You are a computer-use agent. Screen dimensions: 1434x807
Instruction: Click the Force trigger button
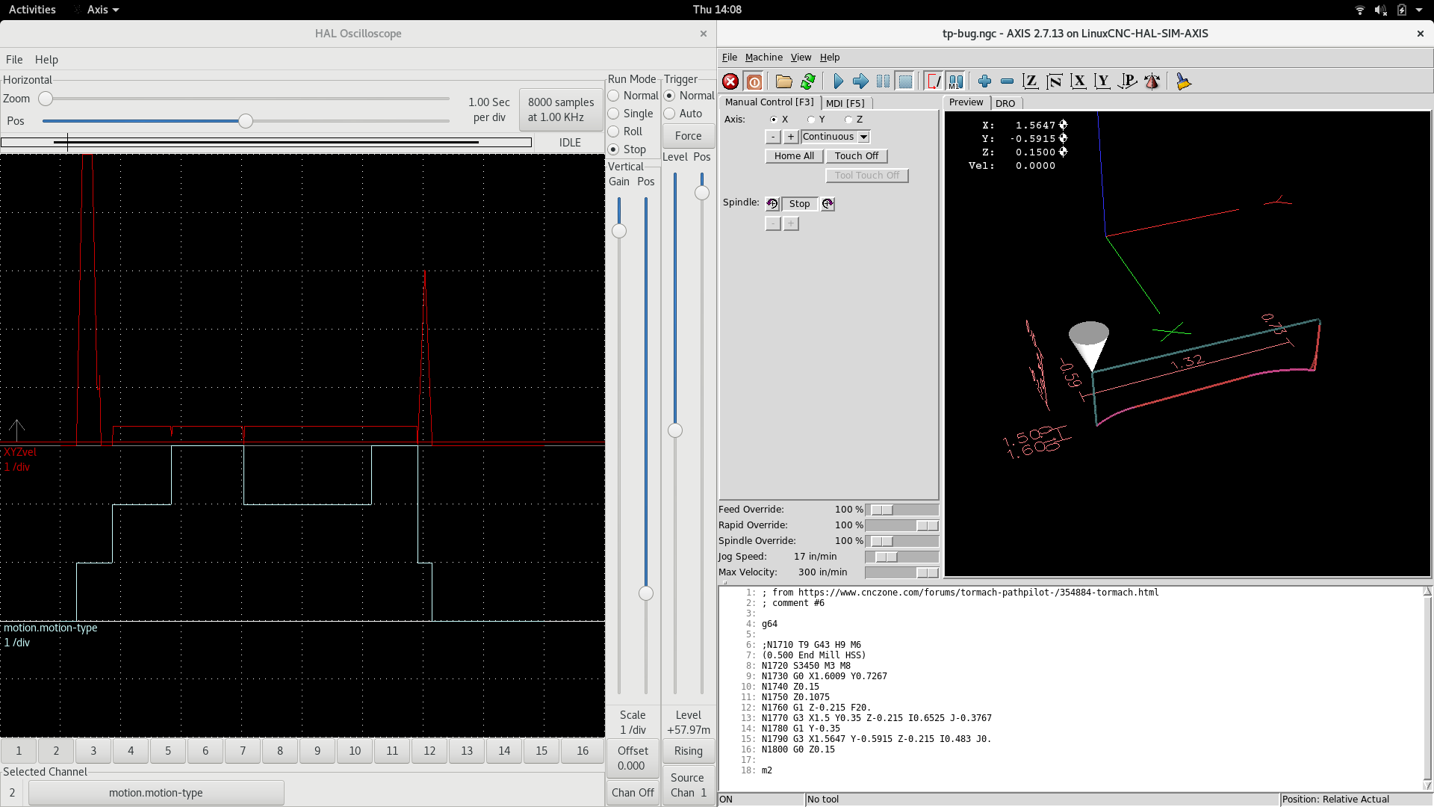(x=688, y=136)
